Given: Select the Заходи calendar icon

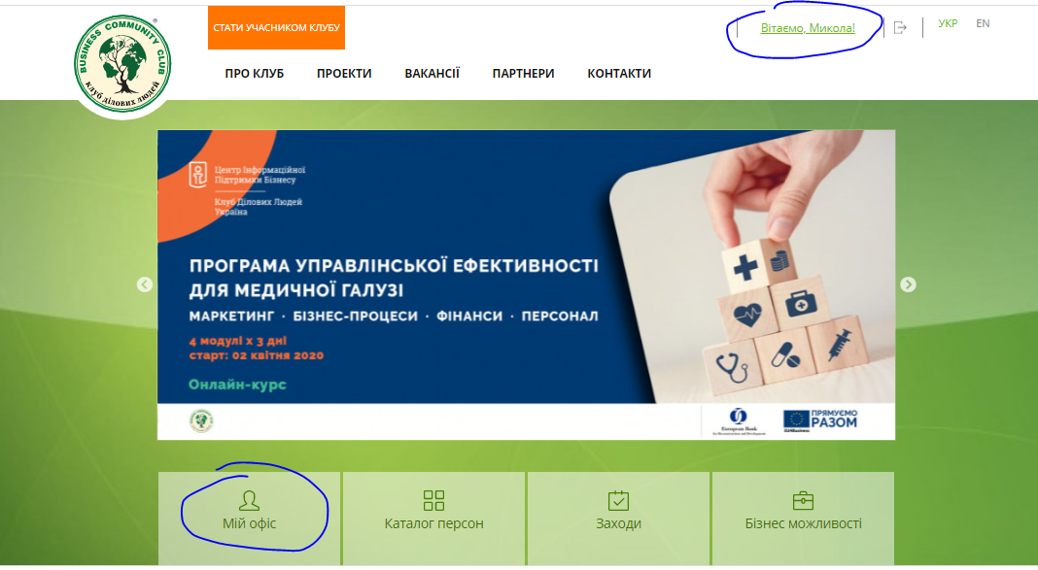Looking at the screenshot, I should pos(618,500).
